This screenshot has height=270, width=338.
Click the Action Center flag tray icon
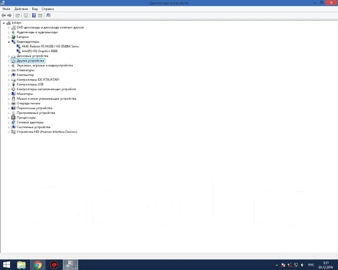click(x=283, y=265)
